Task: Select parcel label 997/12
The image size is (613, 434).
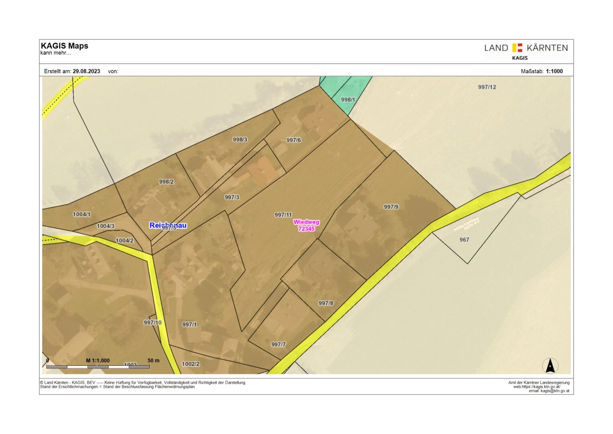Action: click(487, 87)
